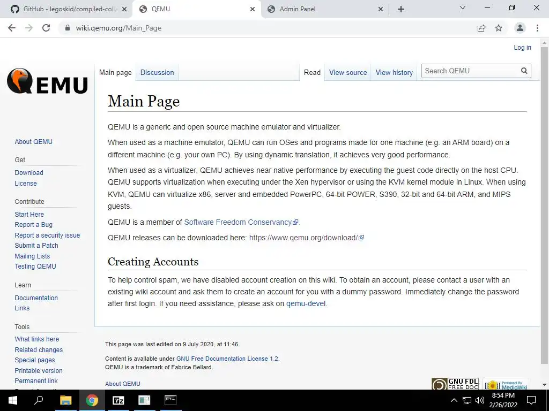
Task: Click the command prompt taskbar icon
Action: (170, 400)
